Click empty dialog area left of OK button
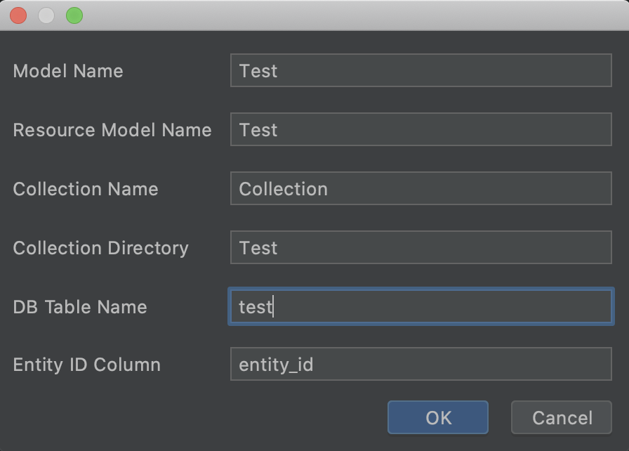Viewport: 629px width, 451px height. [x=197, y=418]
